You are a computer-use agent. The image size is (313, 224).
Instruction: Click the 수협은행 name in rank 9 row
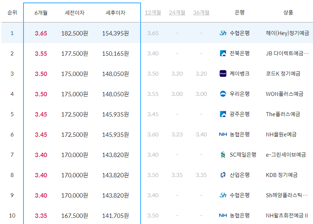[x=240, y=195]
